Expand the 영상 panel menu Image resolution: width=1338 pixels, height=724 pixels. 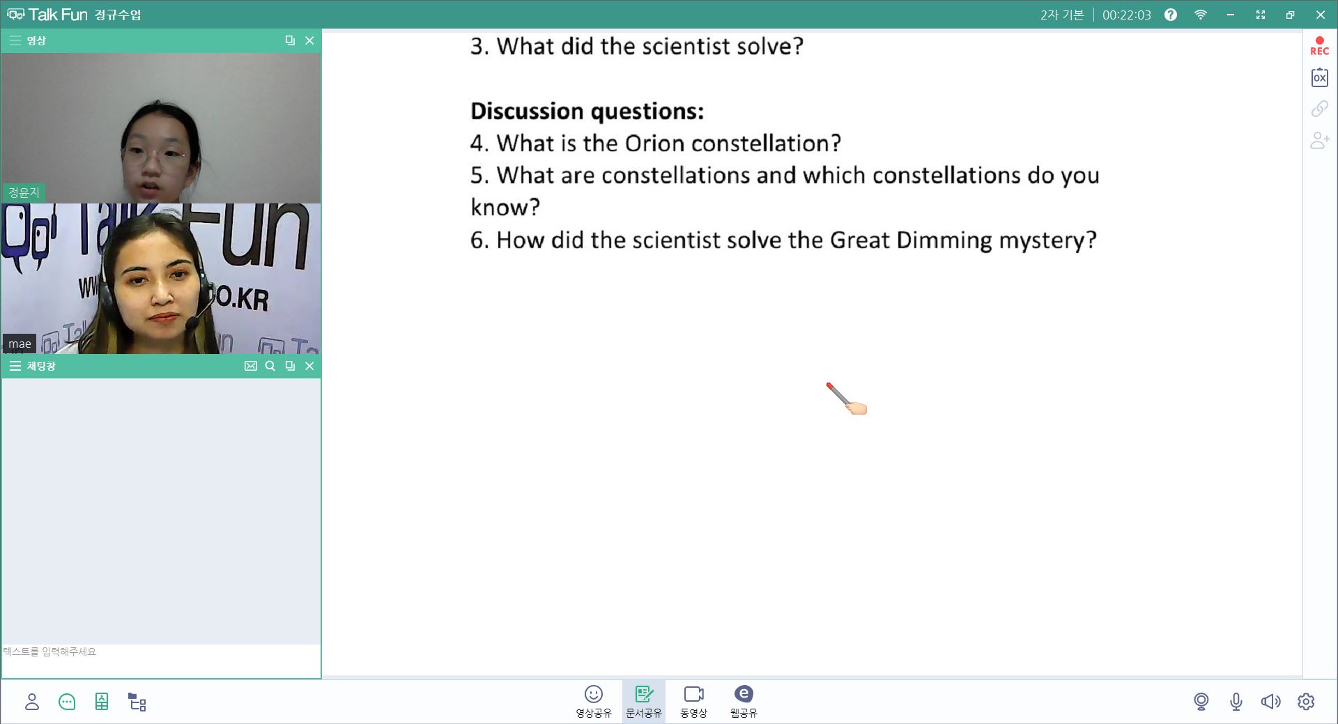[x=15, y=40]
